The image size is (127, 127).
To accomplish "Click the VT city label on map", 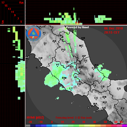I will click(x=58, y=65).
